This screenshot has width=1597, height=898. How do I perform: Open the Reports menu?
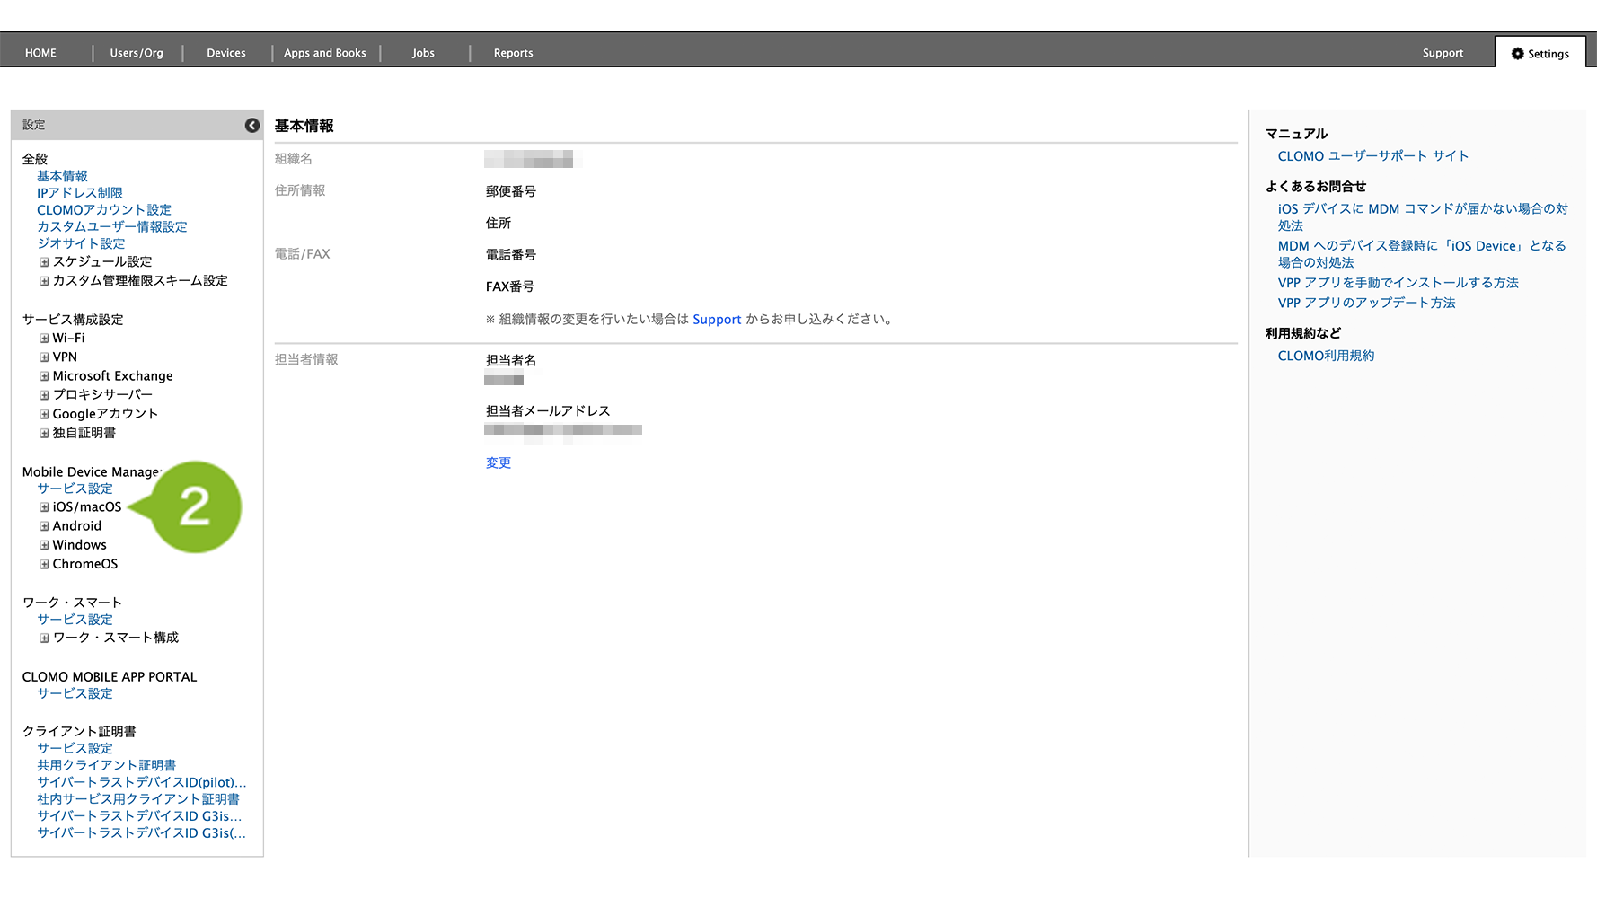point(513,53)
